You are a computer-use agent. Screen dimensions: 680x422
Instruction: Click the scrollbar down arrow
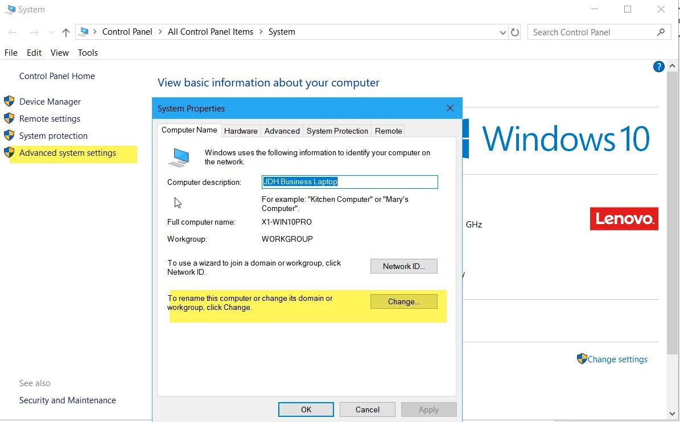click(x=672, y=413)
